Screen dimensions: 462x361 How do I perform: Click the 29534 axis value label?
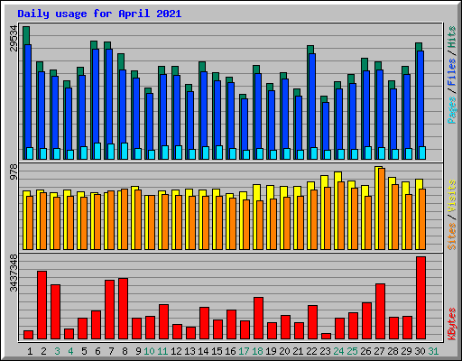tap(14, 38)
